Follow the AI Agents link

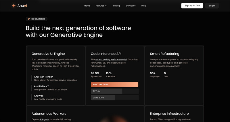44,119
